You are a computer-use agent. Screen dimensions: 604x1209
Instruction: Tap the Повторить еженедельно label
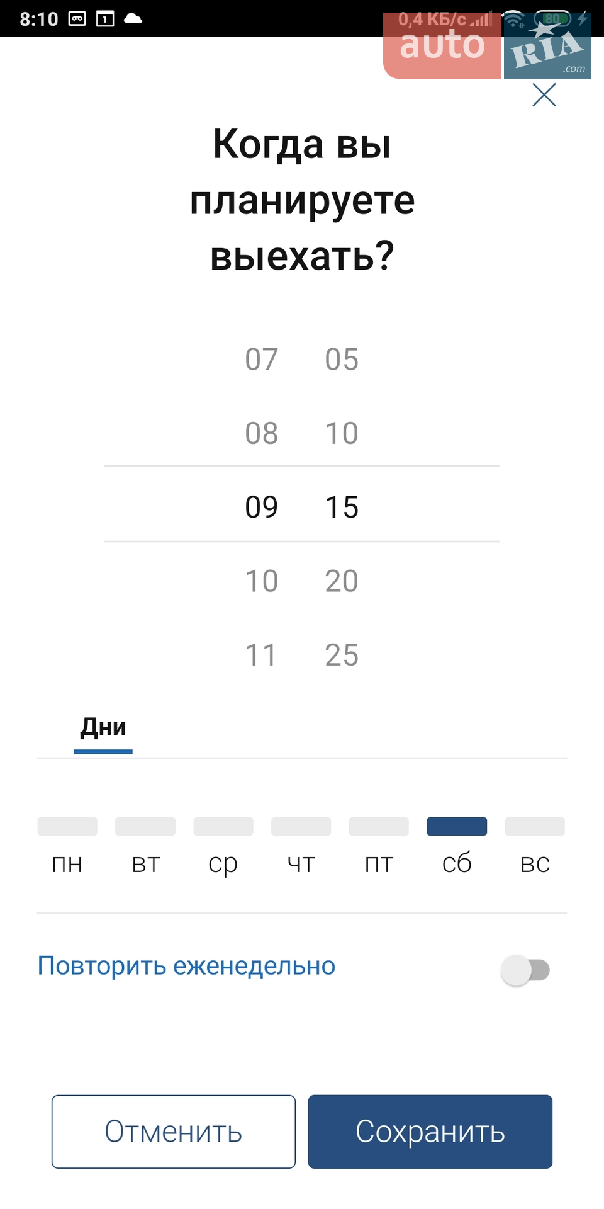click(186, 966)
